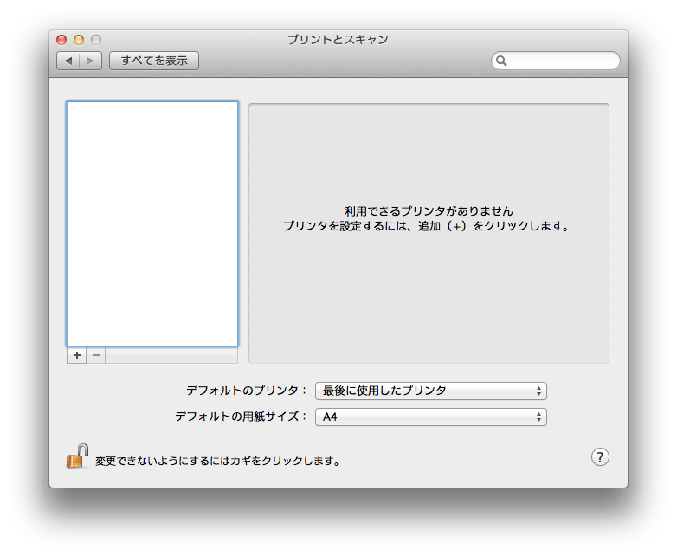Click the すべてを表示 button
This screenshot has height=556, width=677.
[x=154, y=61]
